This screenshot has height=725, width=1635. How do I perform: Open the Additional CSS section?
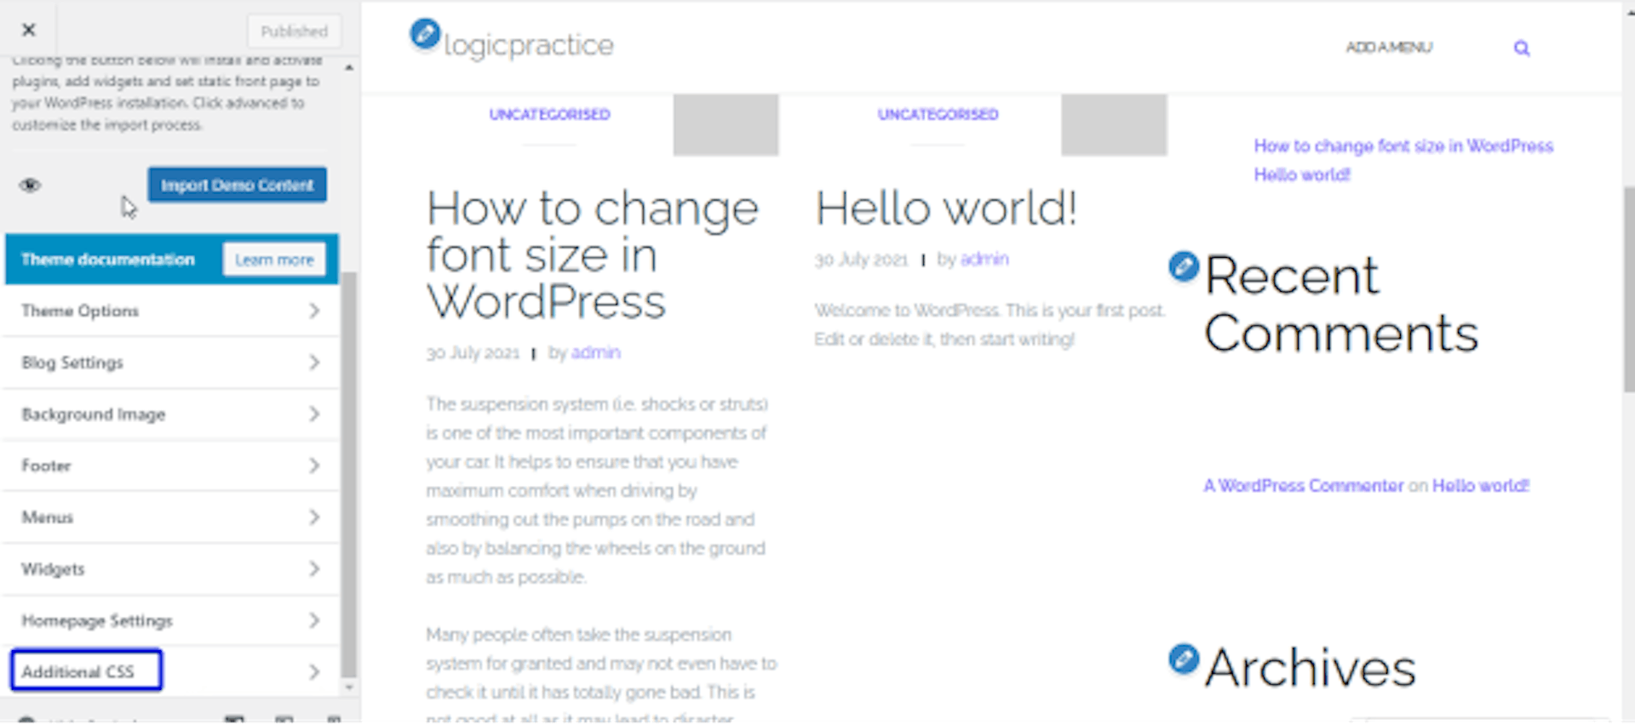point(170,671)
